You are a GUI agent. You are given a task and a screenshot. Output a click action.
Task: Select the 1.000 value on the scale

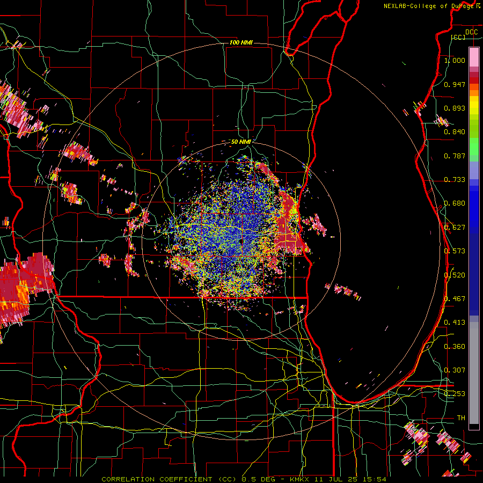pyautogui.click(x=455, y=60)
